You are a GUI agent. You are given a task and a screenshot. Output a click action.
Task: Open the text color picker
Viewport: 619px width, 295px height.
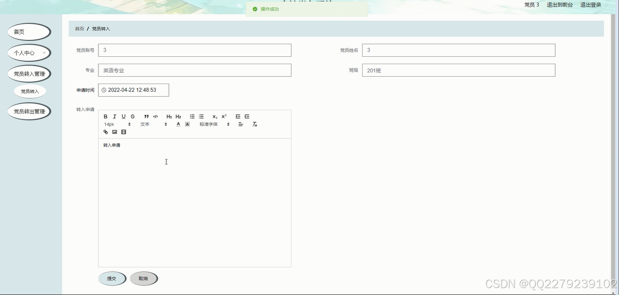pyautogui.click(x=178, y=124)
